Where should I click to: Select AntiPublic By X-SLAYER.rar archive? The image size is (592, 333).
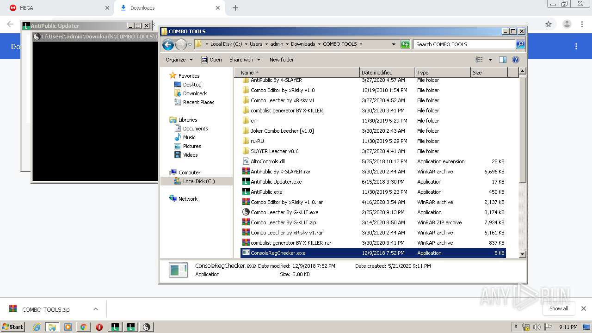pos(281,172)
